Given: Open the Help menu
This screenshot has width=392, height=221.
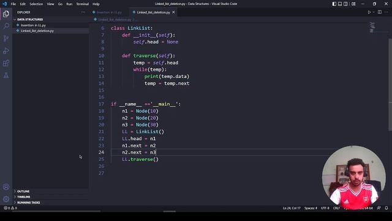Looking at the screenshot, I should [96, 4].
